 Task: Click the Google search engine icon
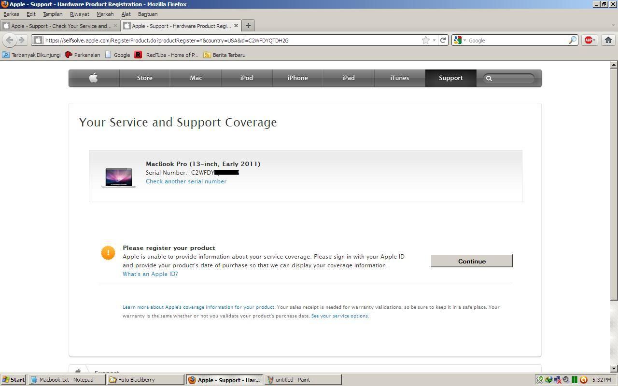click(x=458, y=41)
